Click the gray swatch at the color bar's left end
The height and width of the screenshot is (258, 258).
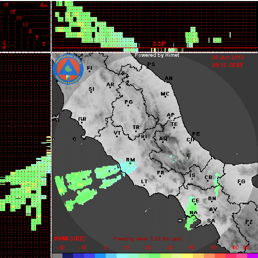pyautogui.click(x=57, y=255)
